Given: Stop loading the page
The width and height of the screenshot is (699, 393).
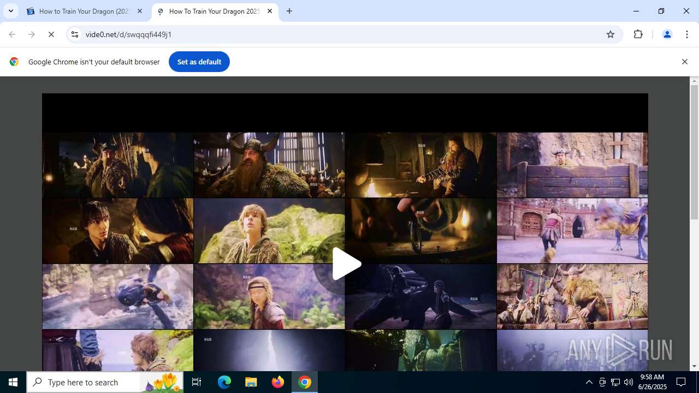Looking at the screenshot, I should tap(51, 34).
